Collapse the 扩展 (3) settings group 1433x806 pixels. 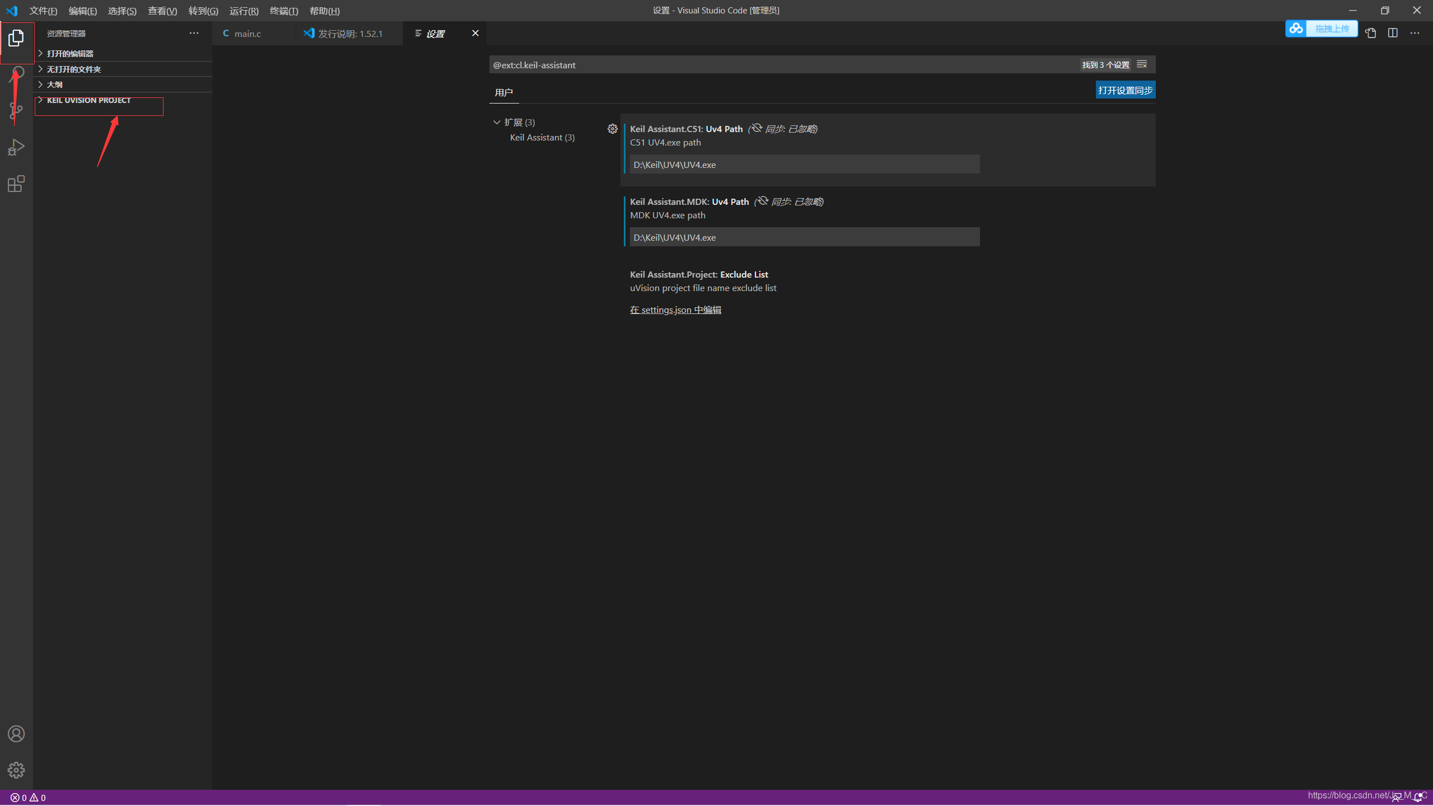(x=514, y=122)
